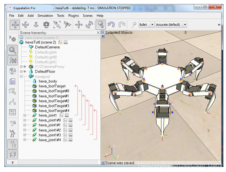Open the Add menu
226x172 pixels.
31,16
